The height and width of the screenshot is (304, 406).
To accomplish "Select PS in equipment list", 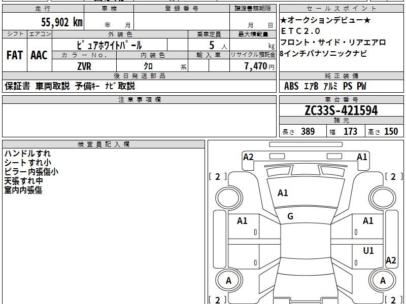I will 348,86.
